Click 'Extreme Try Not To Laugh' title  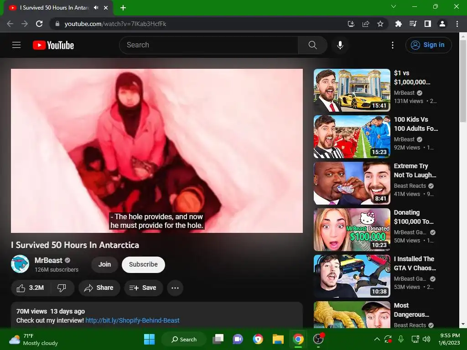tap(415, 170)
